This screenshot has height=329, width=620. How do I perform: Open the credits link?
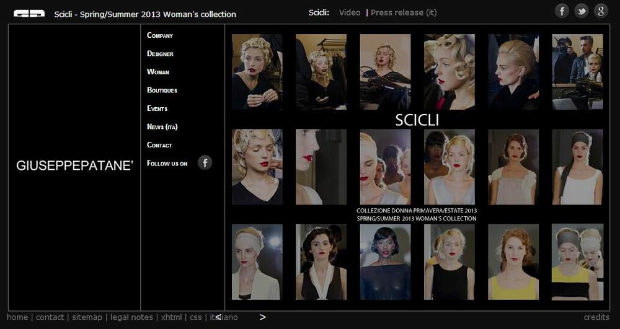coord(596,317)
